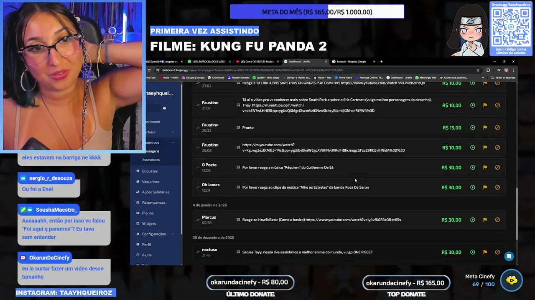535x300 pixels.
Task: Flag the Faustinn 20:08 message
Action: pos(485,147)
